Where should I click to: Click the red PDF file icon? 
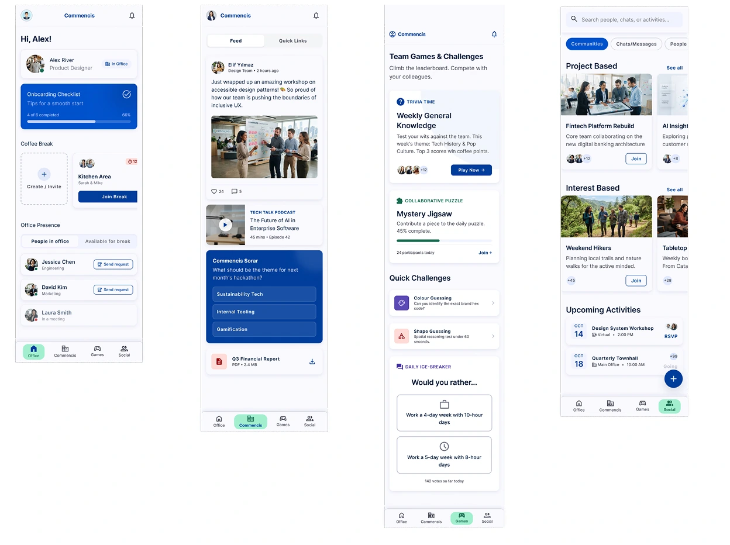click(x=219, y=361)
